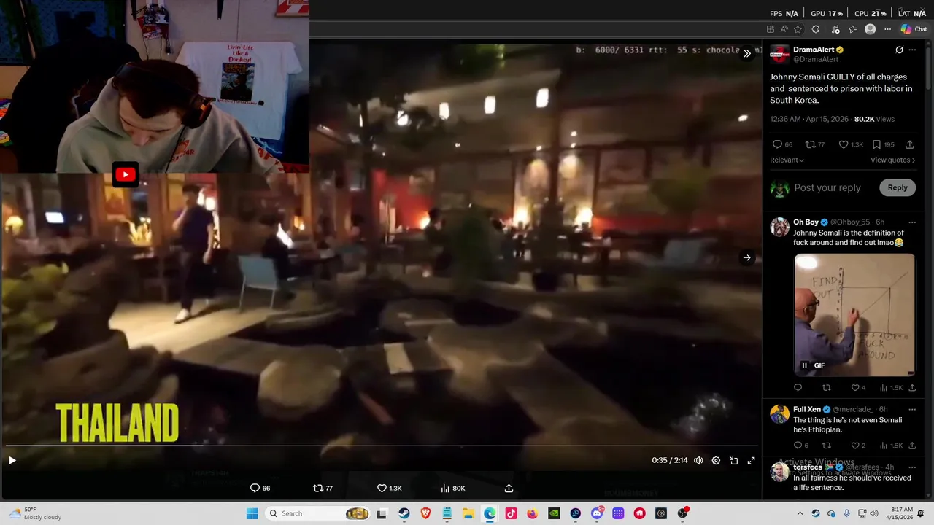Screen dimensions: 934x525
Task: Share Oh Boy's reply
Action: (x=912, y=387)
